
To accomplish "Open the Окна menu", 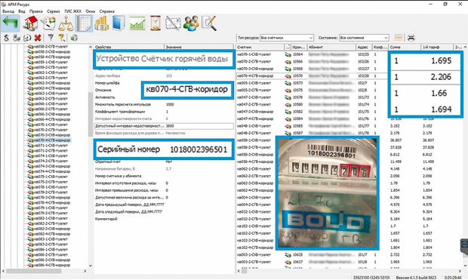I will point(90,11).
